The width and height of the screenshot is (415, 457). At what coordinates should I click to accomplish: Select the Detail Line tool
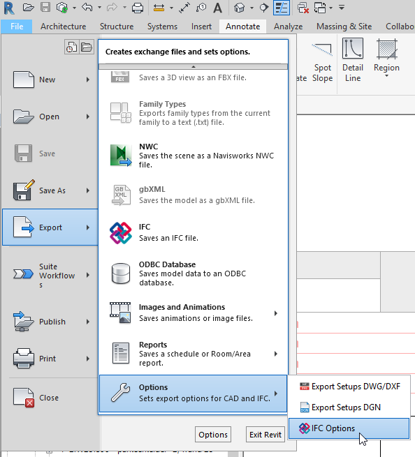[353, 60]
